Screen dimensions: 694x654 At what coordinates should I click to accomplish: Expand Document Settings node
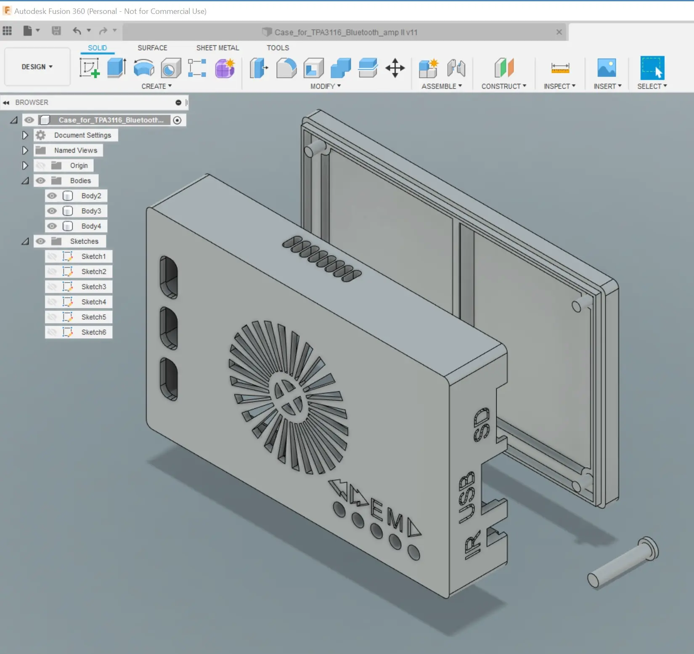25,135
